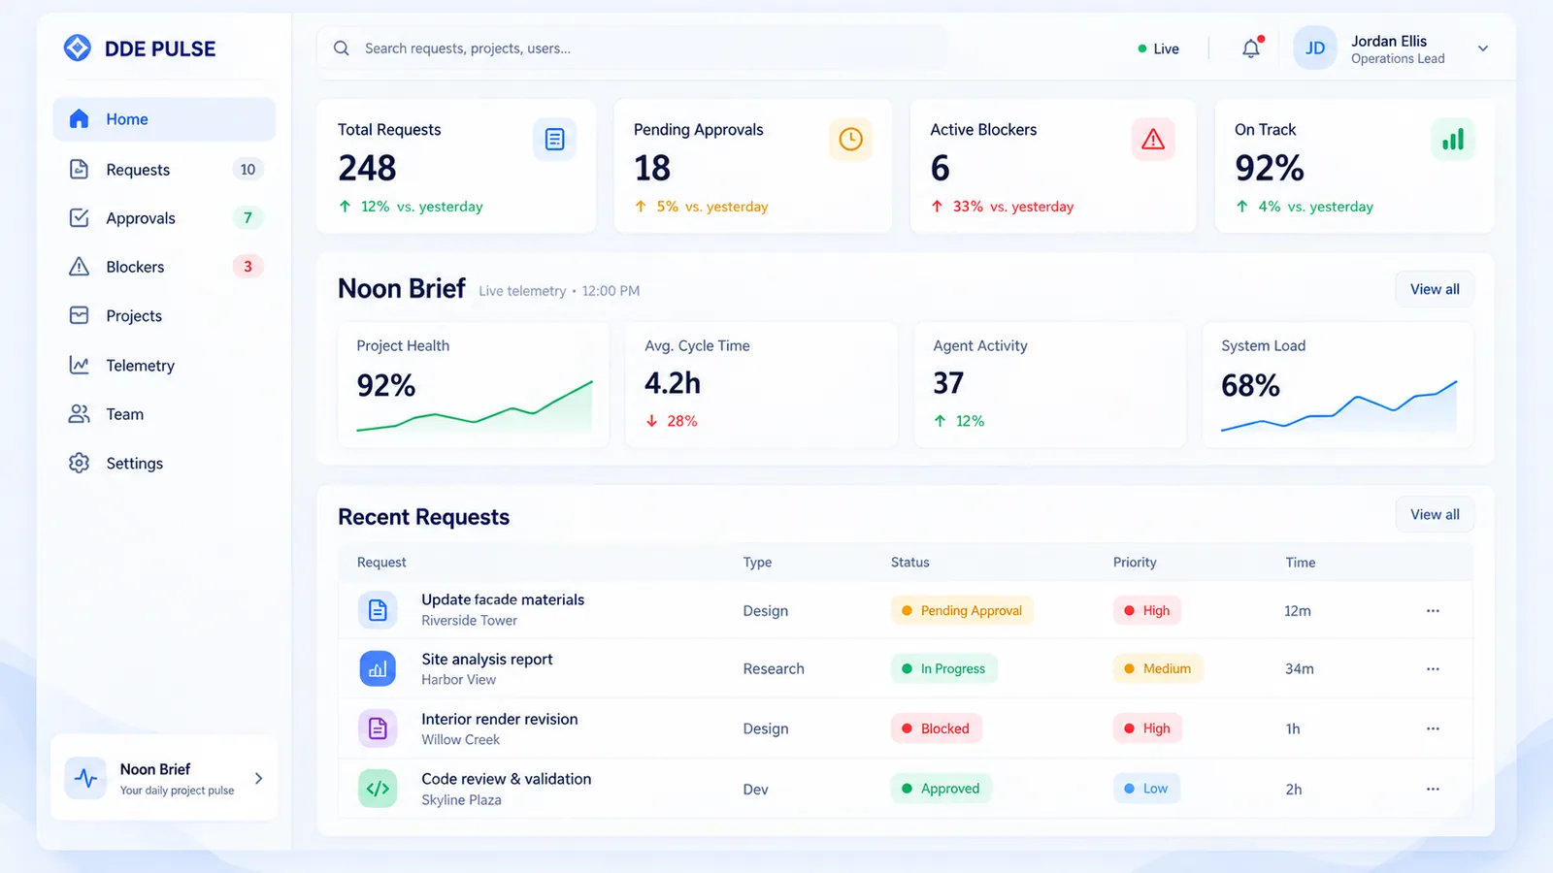Click the Code review code-brackets icon
The height and width of the screenshot is (873, 1553).
pyautogui.click(x=378, y=789)
